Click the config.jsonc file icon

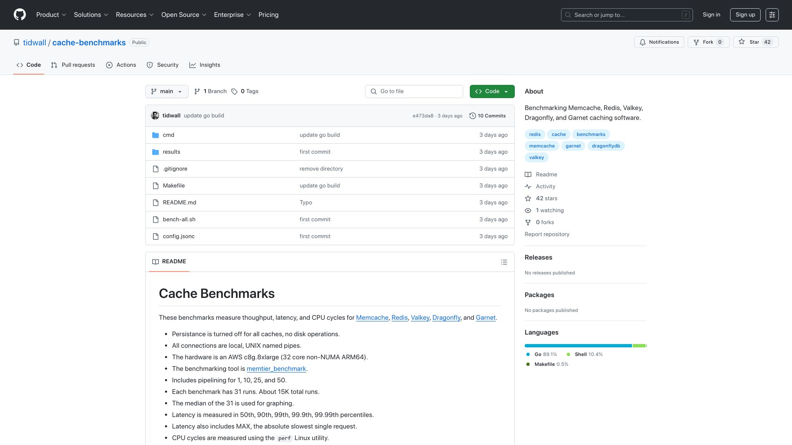tap(156, 237)
